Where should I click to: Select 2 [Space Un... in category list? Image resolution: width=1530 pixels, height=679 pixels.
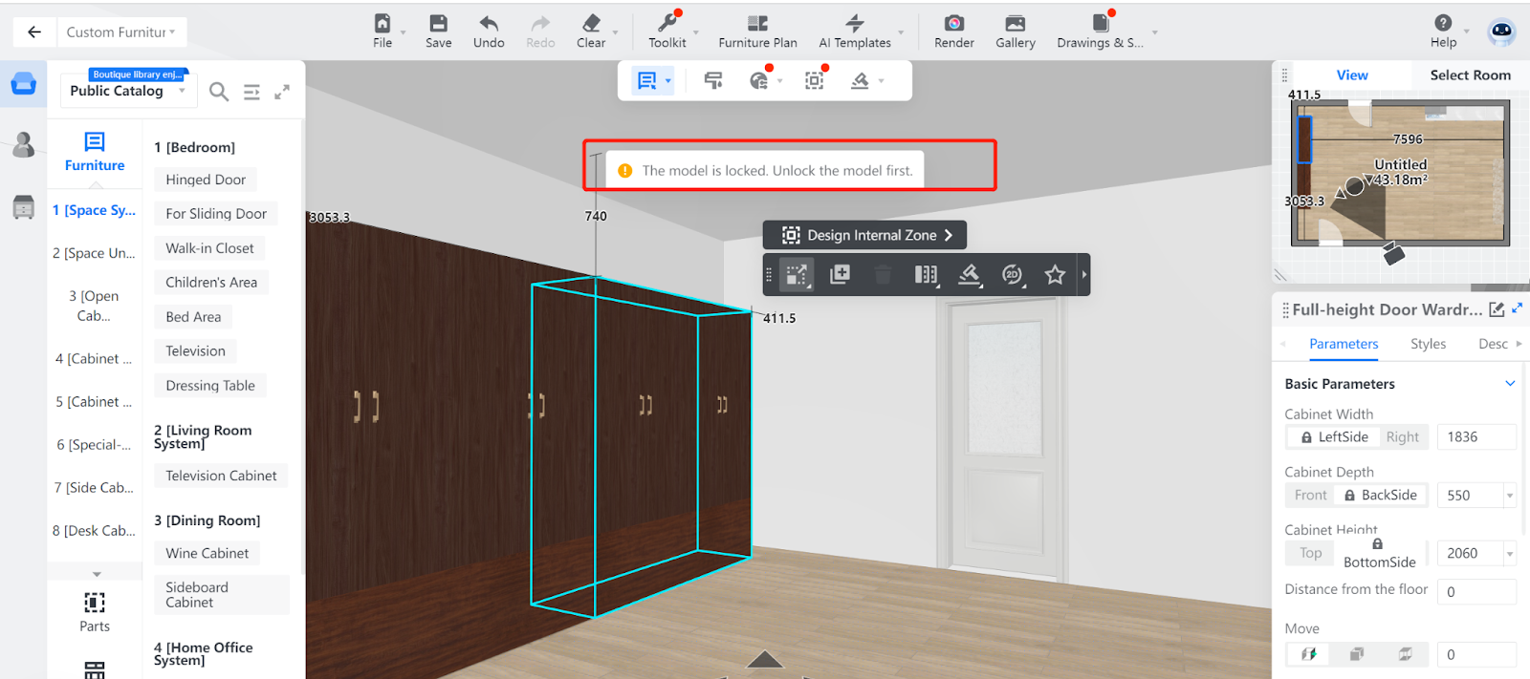tap(94, 253)
